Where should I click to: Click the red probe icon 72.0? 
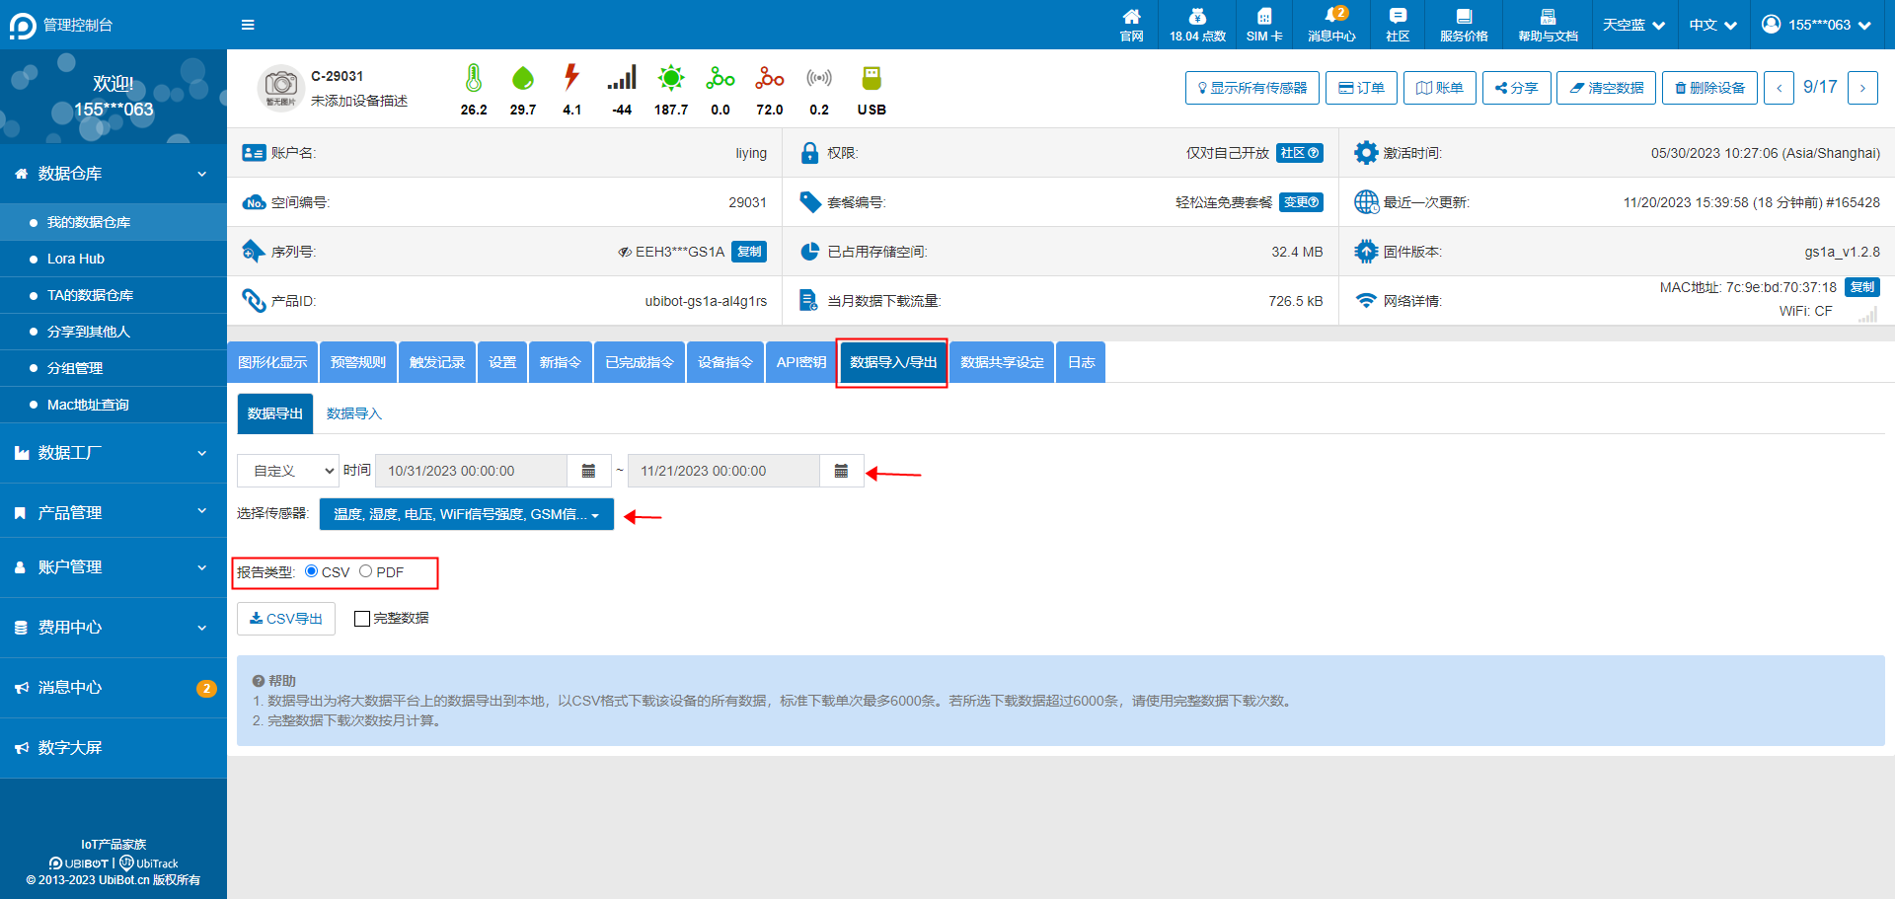(x=770, y=77)
